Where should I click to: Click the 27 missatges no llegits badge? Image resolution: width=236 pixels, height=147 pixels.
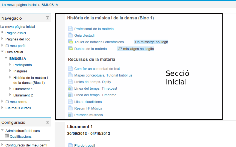(x=136, y=49)
